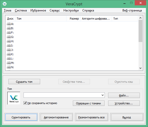Select drive A: icon in list

[x=9, y=24]
